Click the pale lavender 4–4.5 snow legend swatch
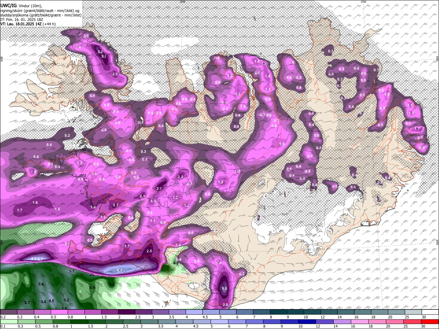439x329 pixels. point(194,312)
